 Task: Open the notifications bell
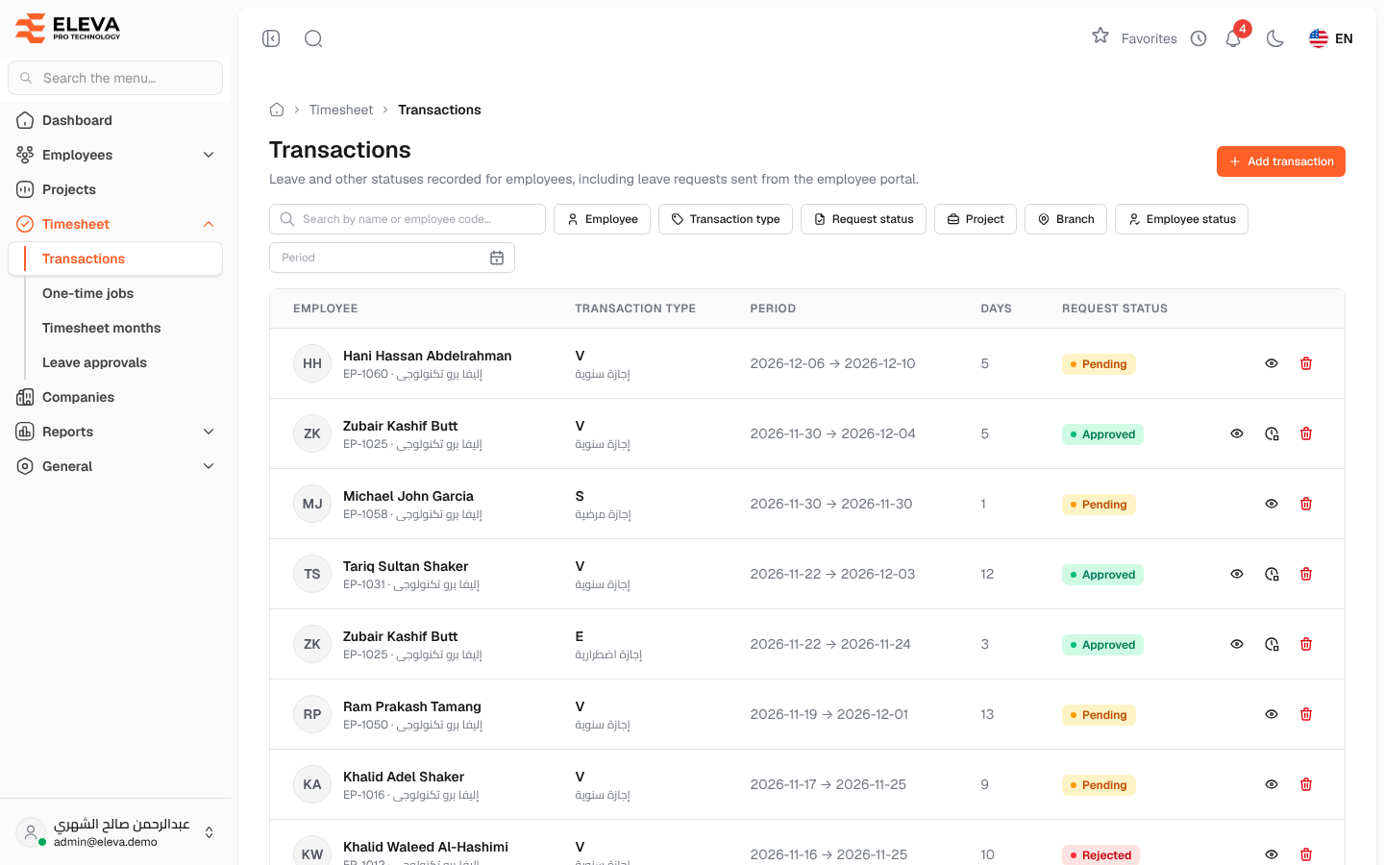tap(1233, 38)
